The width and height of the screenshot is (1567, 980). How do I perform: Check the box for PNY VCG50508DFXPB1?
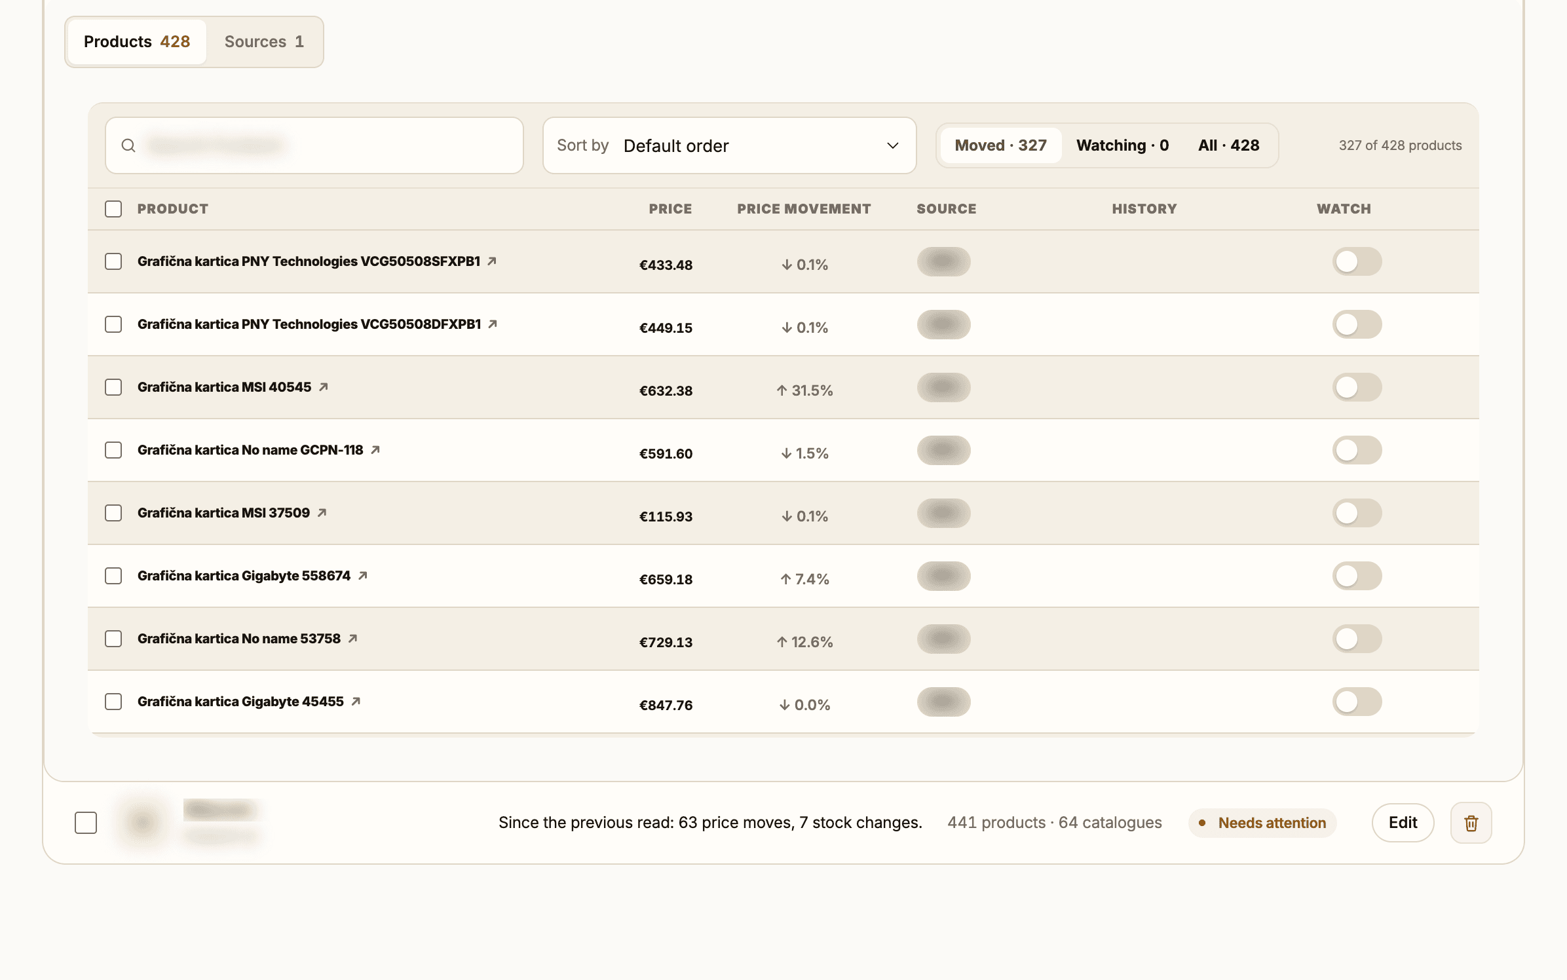pos(113,324)
